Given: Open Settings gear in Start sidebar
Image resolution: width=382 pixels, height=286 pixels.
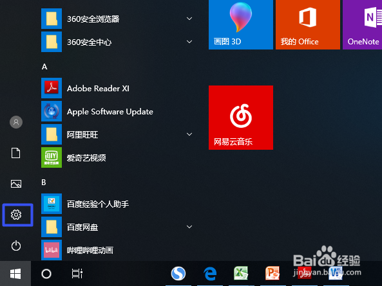Looking at the screenshot, I should [x=16, y=215].
